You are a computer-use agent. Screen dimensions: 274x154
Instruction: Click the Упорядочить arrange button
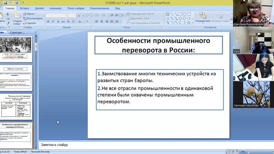(x=203, y=18)
